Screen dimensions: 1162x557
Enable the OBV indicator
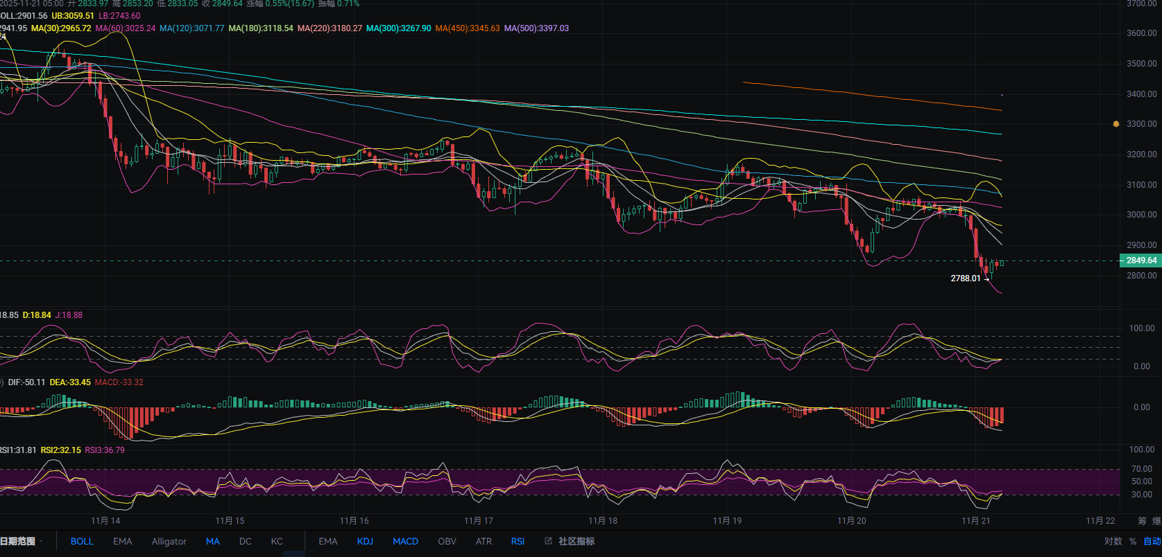(447, 541)
